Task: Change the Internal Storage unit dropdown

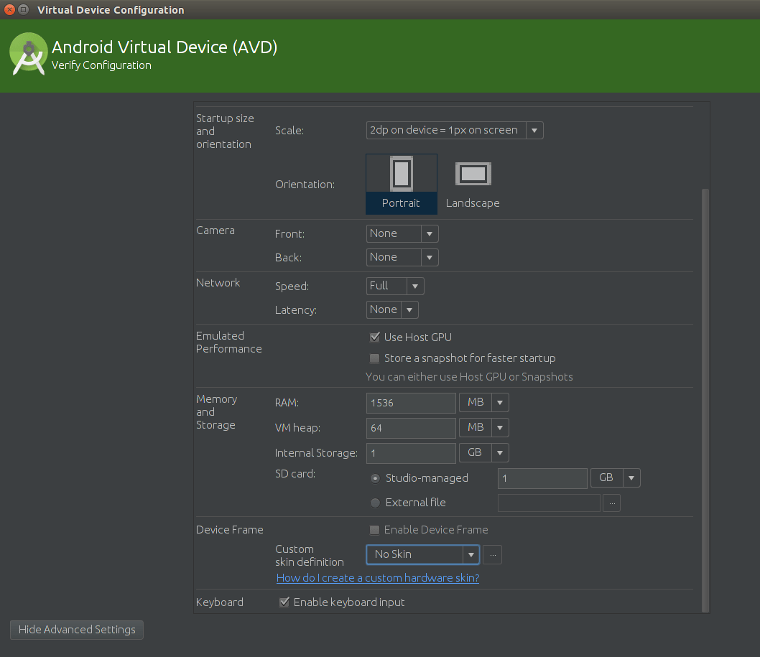Action: pos(483,453)
